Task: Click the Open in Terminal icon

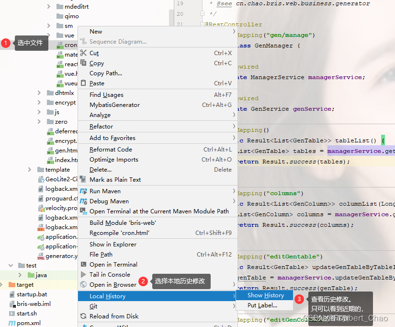Action: pyautogui.click(x=83, y=264)
